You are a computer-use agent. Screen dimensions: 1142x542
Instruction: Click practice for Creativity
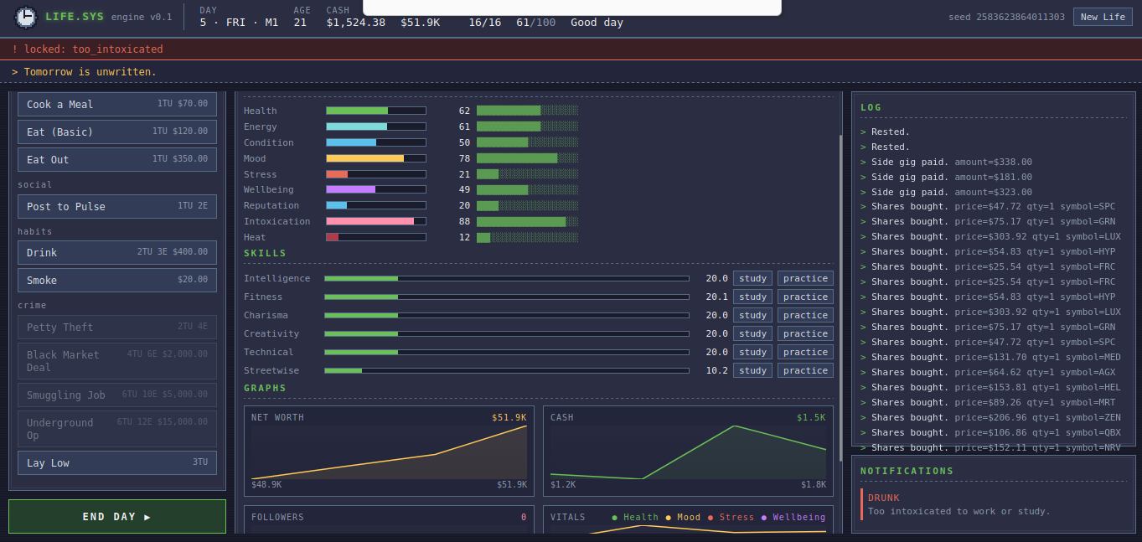point(805,333)
